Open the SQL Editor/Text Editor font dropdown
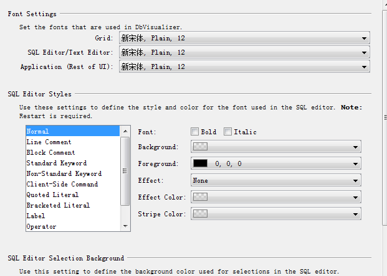 244,52
